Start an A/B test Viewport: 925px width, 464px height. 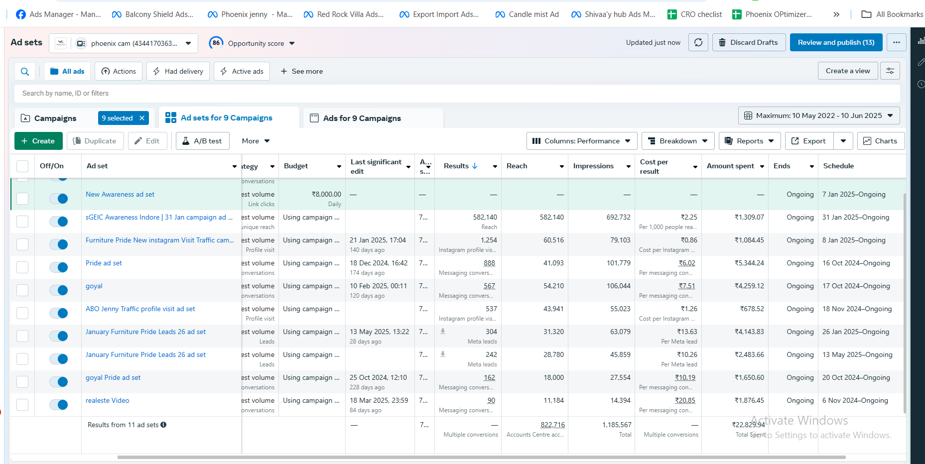[202, 141]
